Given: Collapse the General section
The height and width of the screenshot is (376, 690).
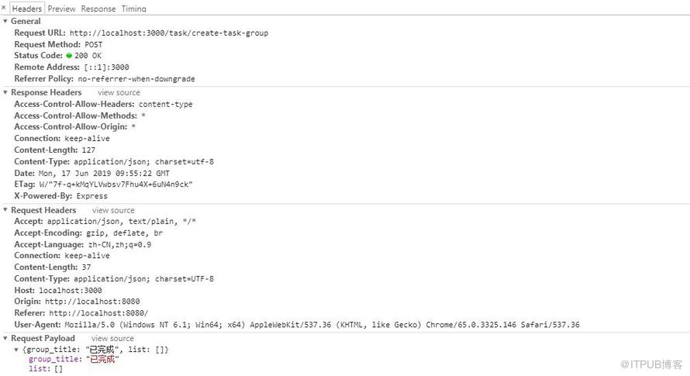Looking at the screenshot, I should [5, 21].
